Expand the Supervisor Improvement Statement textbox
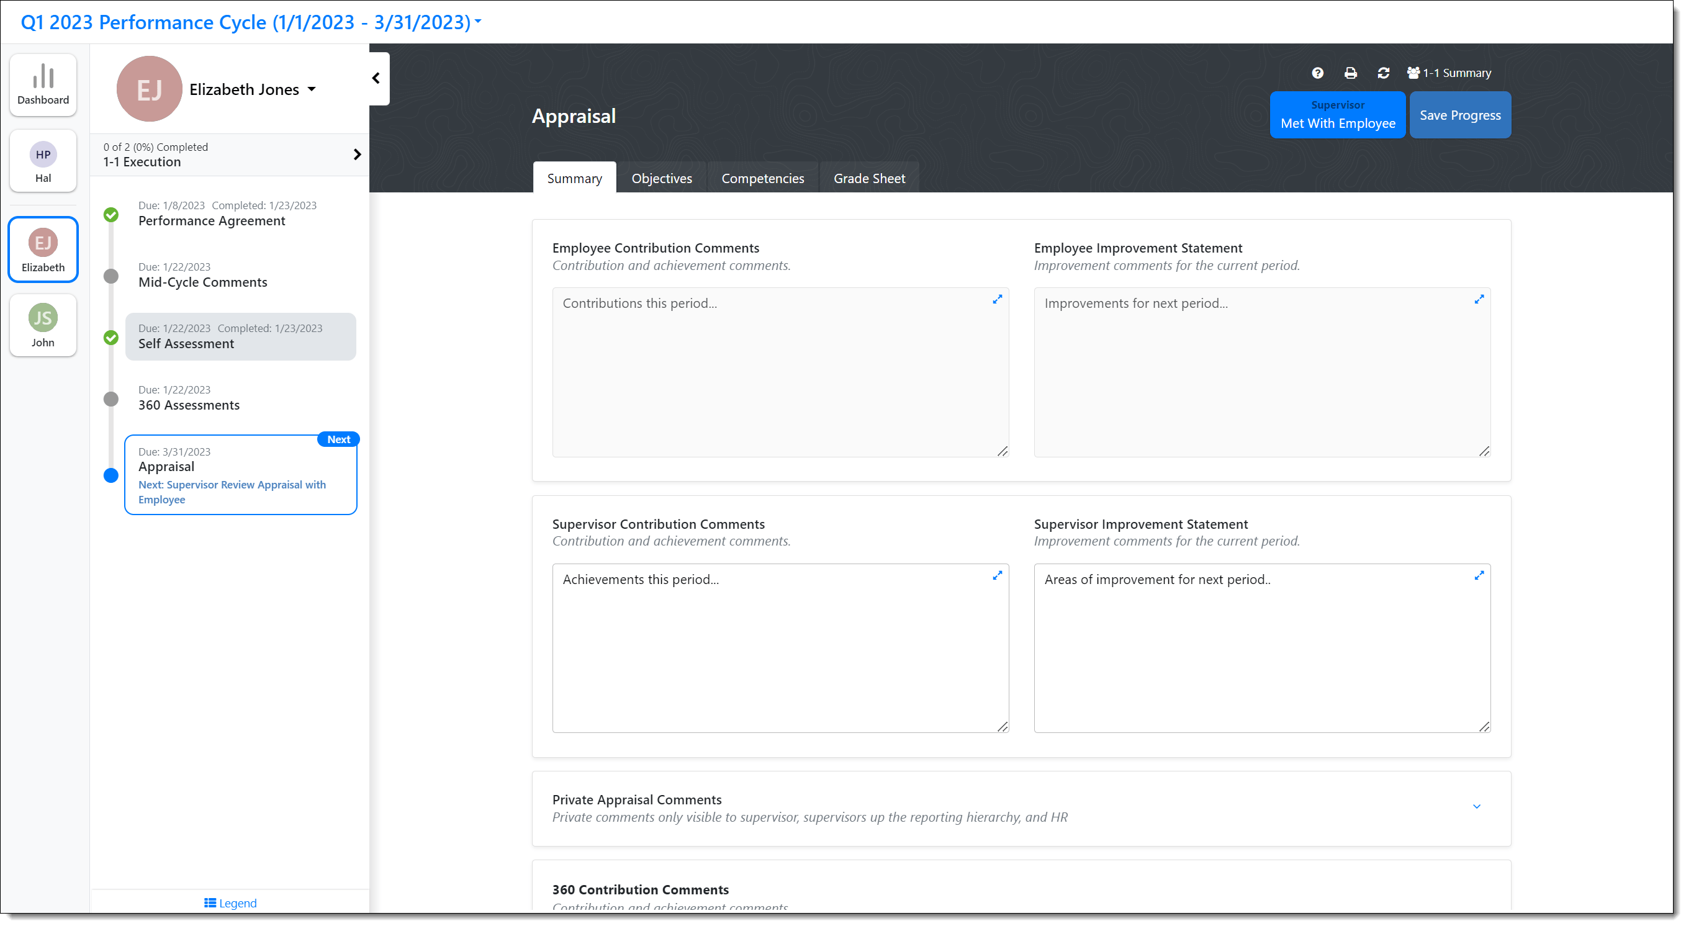 [1479, 576]
